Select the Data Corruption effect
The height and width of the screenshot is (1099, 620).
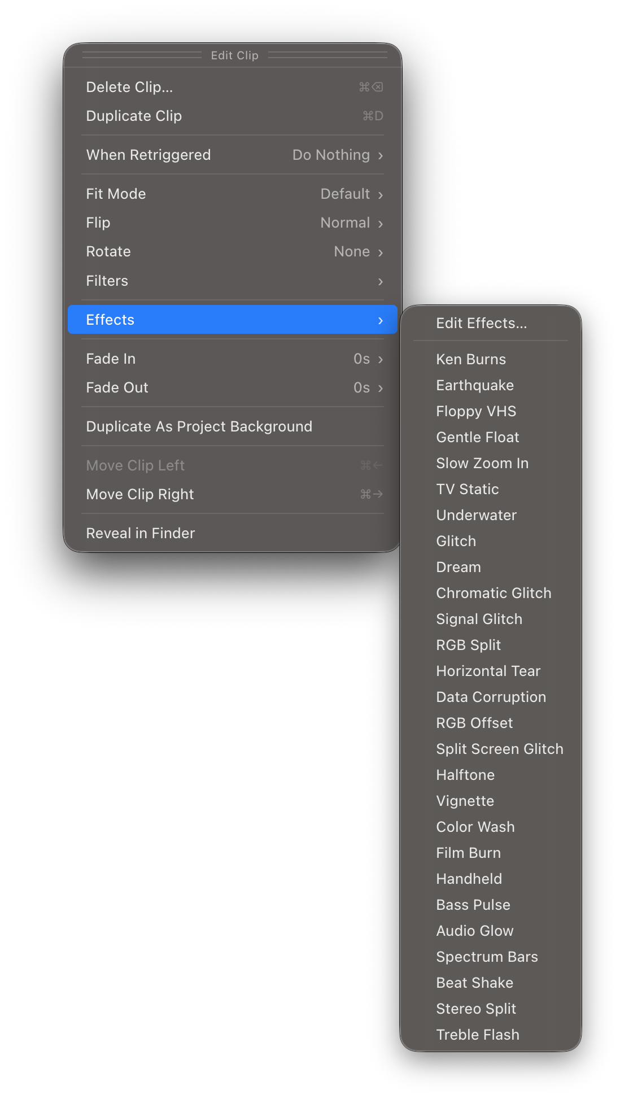click(490, 696)
